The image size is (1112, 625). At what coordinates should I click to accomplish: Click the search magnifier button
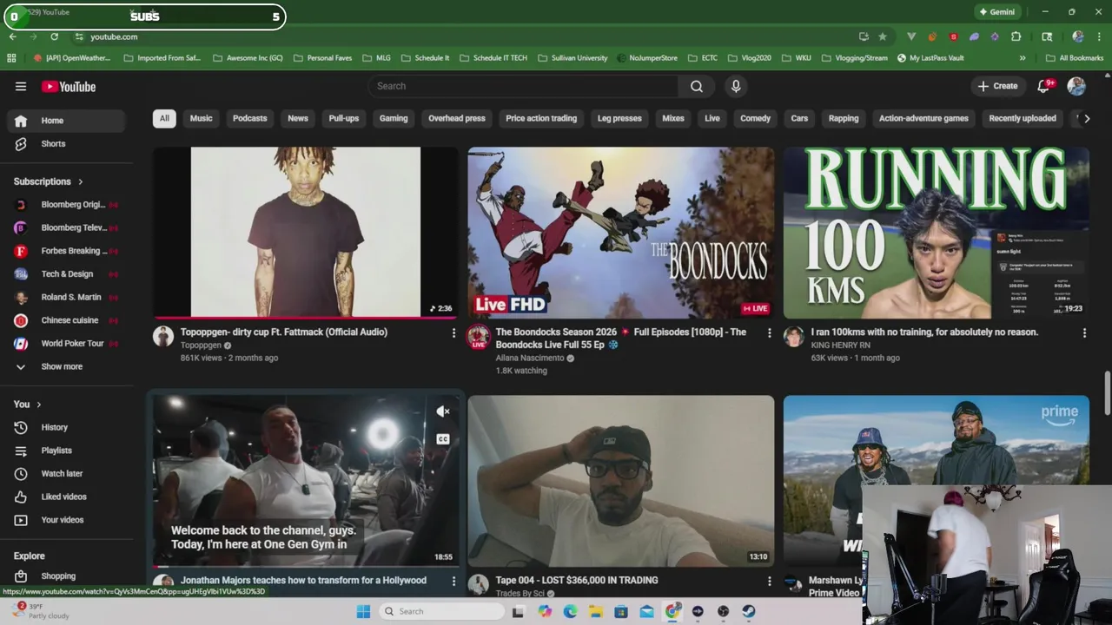pyautogui.click(x=696, y=86)
